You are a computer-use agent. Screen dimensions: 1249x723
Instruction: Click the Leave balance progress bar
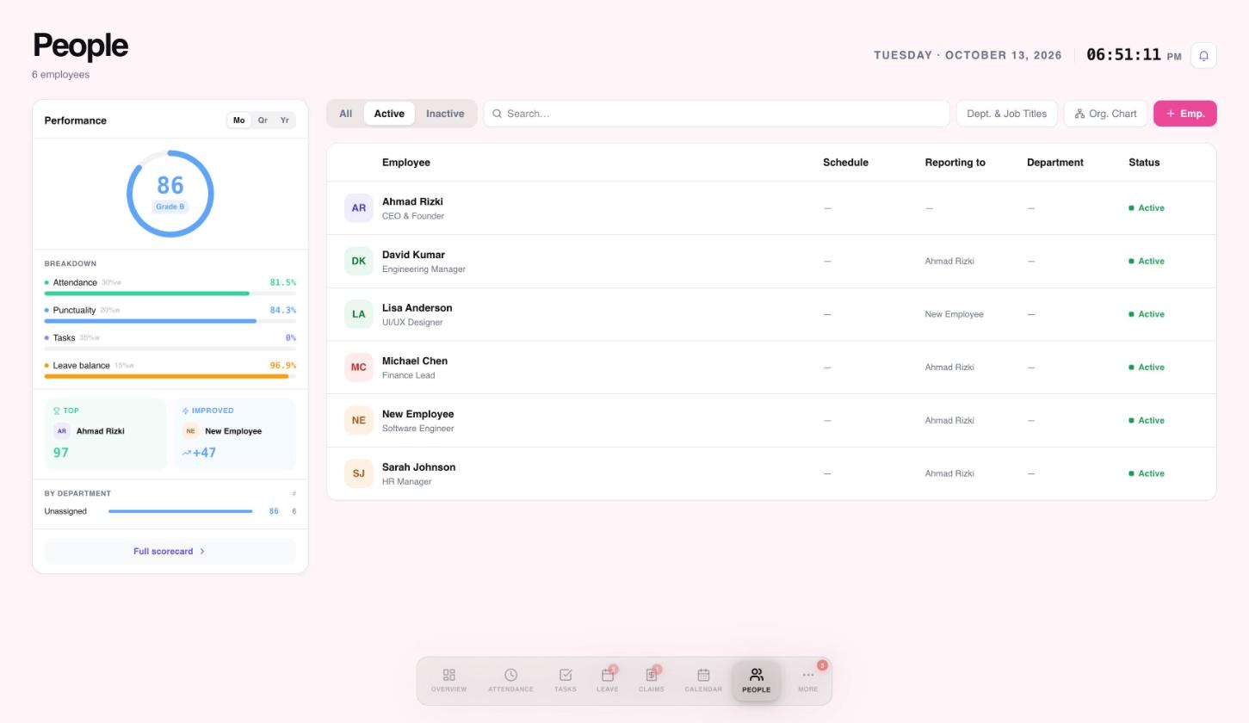pos(170,376)
